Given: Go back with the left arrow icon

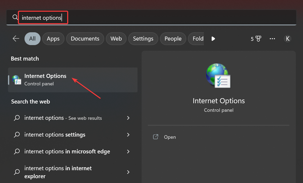Looking at the screenshot, I should (16, 39).
